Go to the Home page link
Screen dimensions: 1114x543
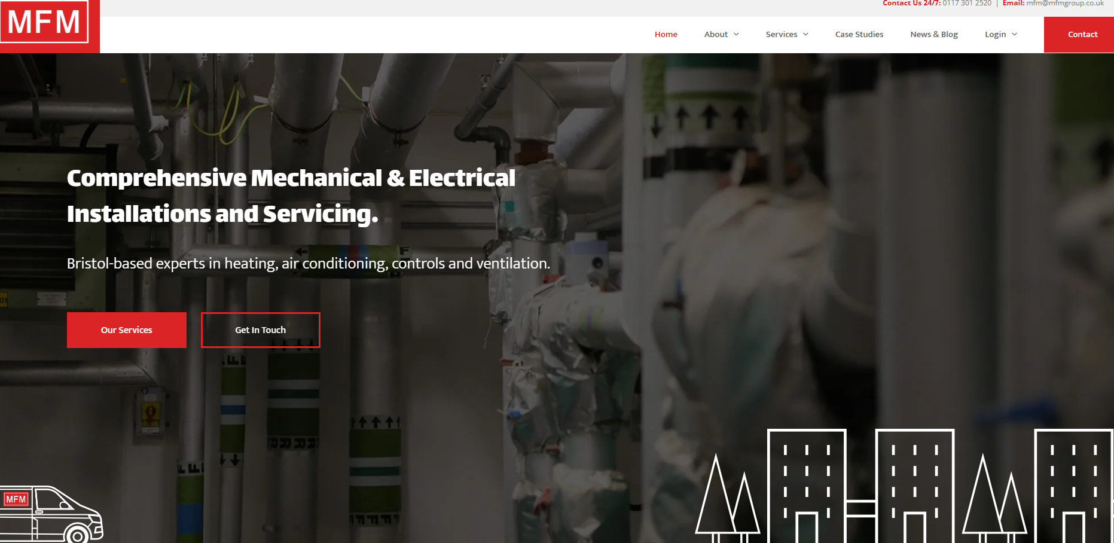[x=666, y=34]
